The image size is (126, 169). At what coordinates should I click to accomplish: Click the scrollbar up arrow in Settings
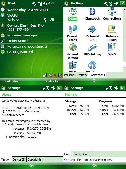(x=124, y=10)
